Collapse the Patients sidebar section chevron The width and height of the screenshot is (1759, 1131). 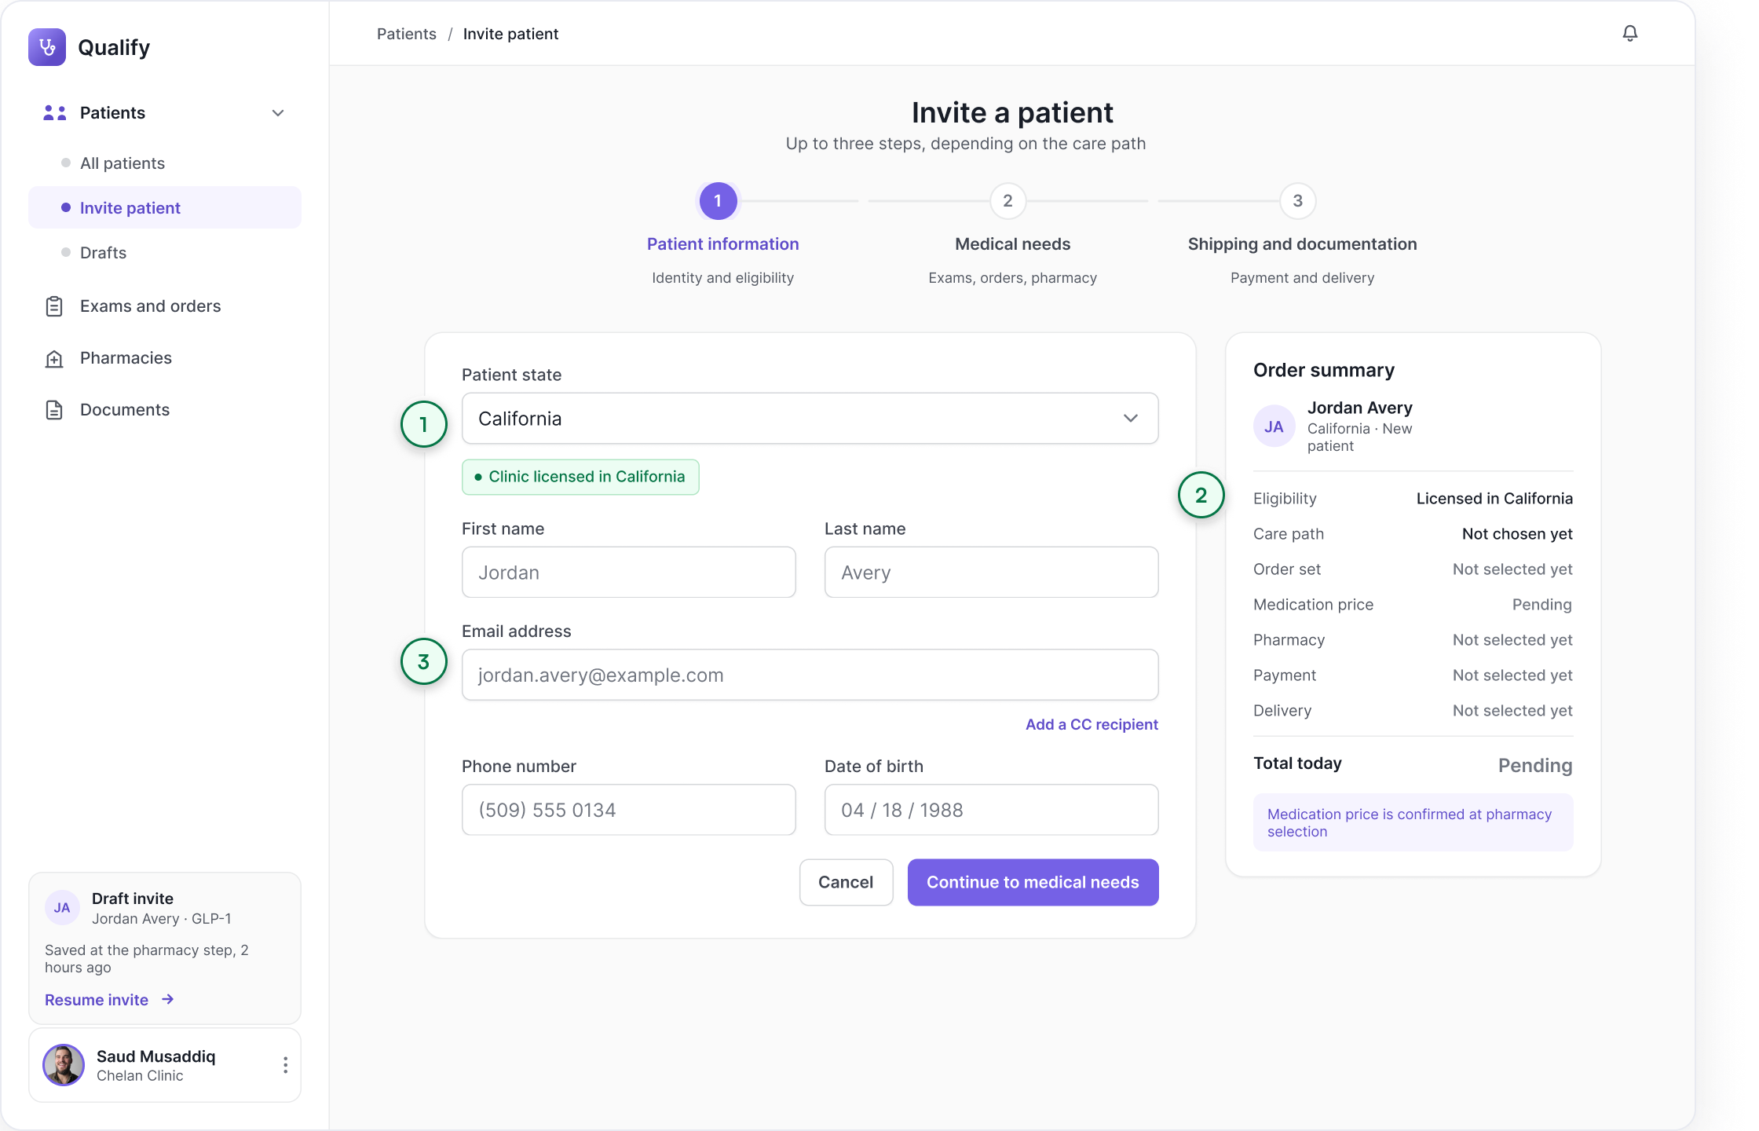pyautogui.click(x=278, y=113)
